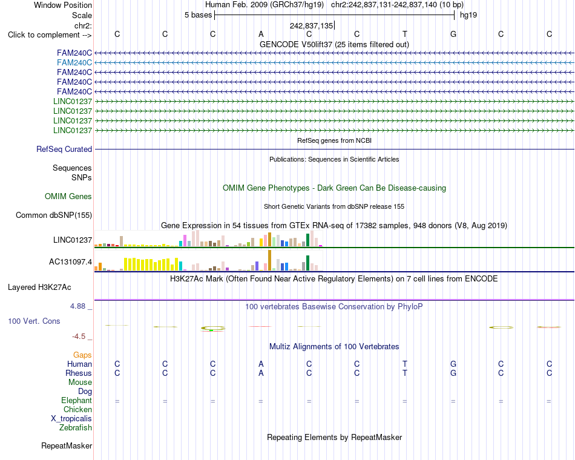Click the 'Click to complement -->' label
Image resolution: width=575 pixels, height=460 pixels.
pyautogui.click(x=50, y=35)
